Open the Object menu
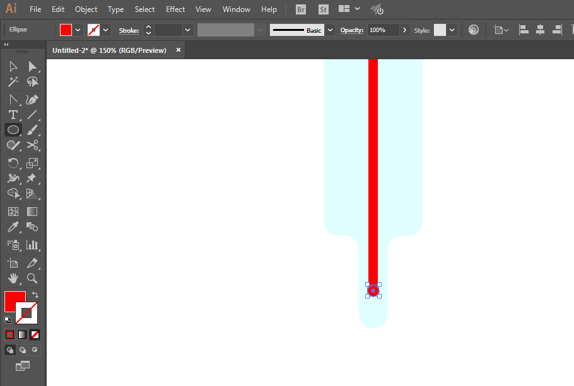Image resolution: width=574 pixels, height=386 pixels. tap(86, 9)
